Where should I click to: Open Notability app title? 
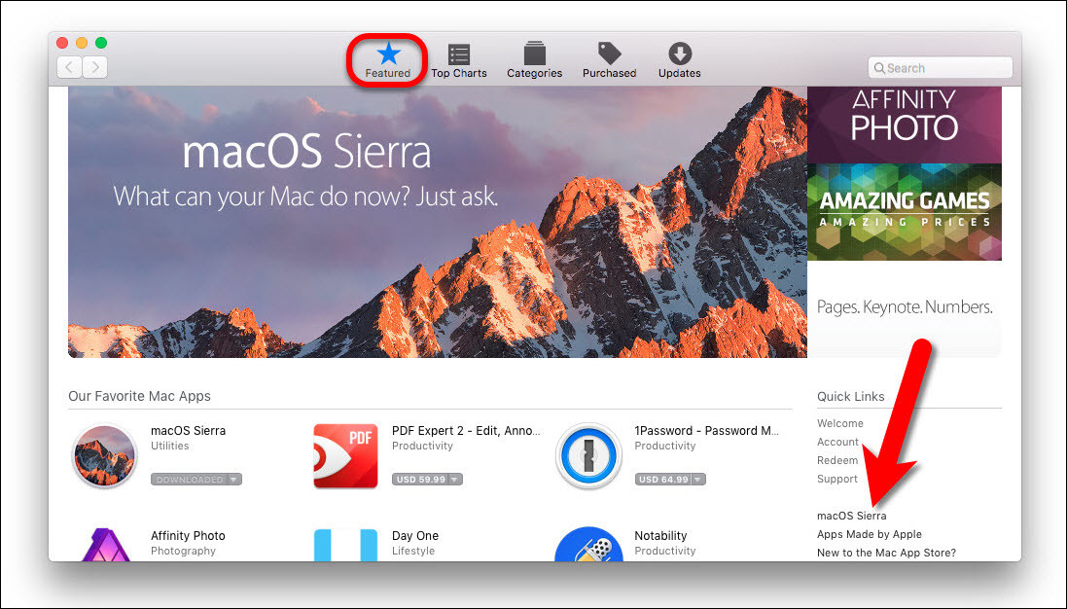tap(660, 535)
